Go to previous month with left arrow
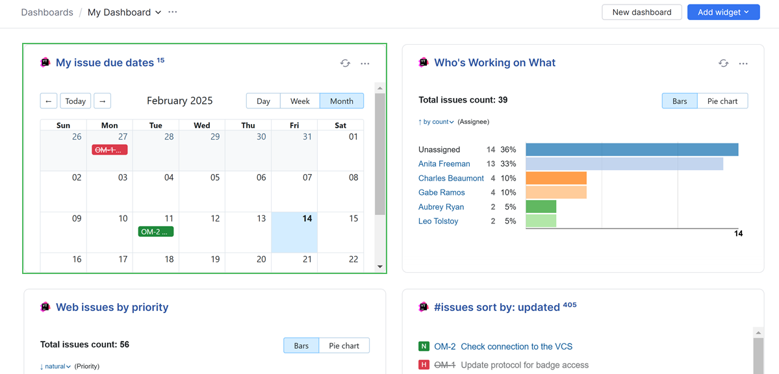 (48, 101)
